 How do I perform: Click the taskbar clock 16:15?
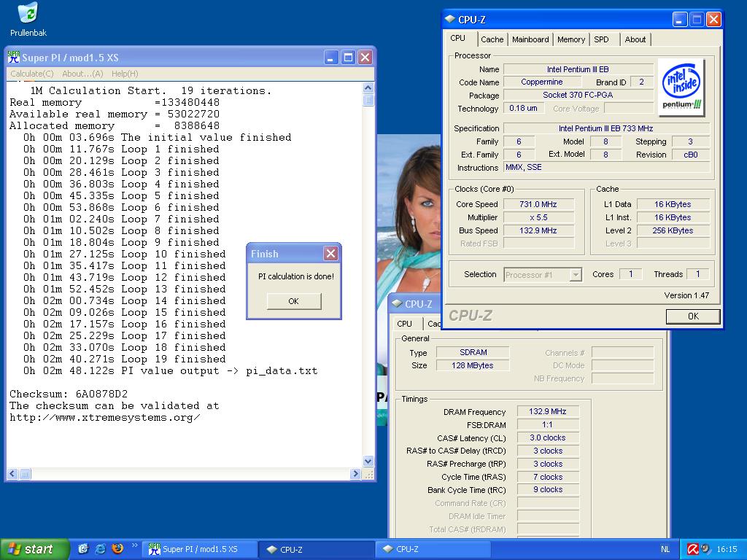pos(727,549)
